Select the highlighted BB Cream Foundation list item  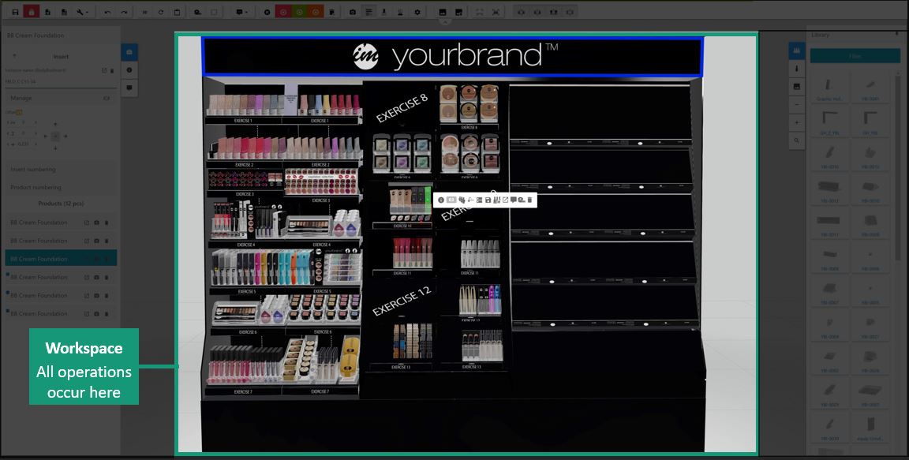tap(39, 259)
